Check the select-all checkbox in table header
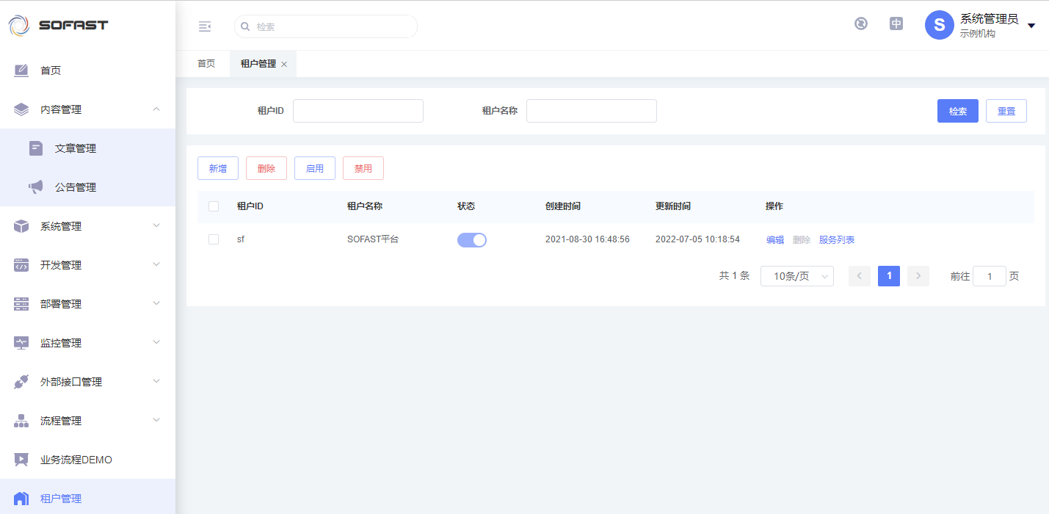The image size is (1049, 514). [214, 206]
